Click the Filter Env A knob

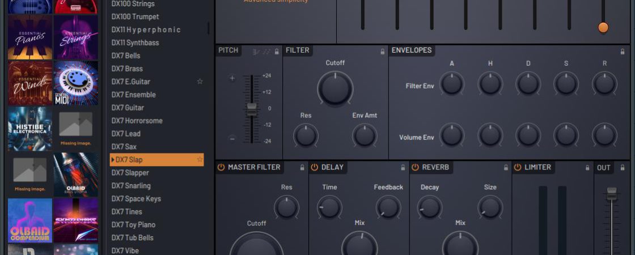(x=451, y=84)
